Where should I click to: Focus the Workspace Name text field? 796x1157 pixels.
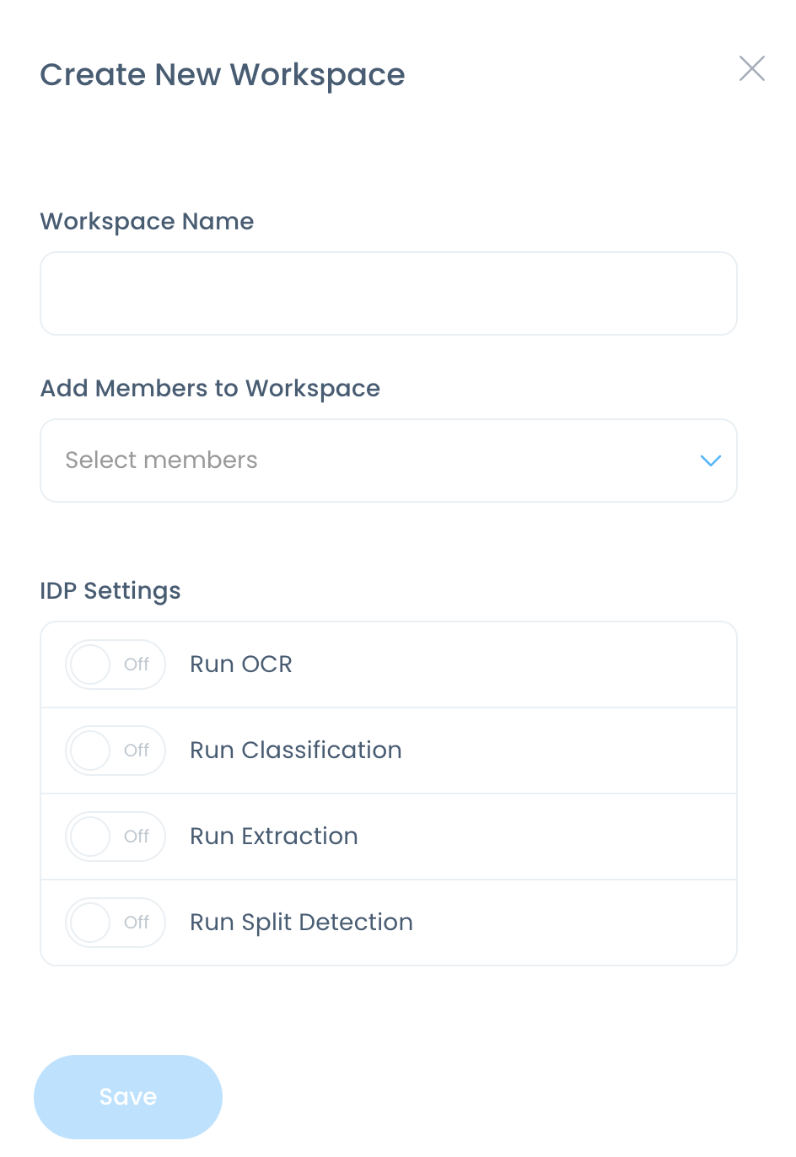[x=388, y=293]
